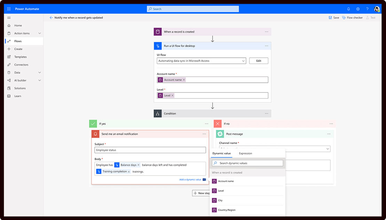386x220 pixels.
Task: Open settings gear in top bar
Action: coord(358,9)
